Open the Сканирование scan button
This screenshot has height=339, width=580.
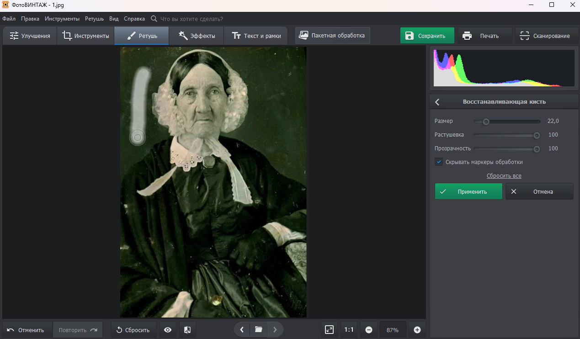pyautogui.click(x=547, y=36)
